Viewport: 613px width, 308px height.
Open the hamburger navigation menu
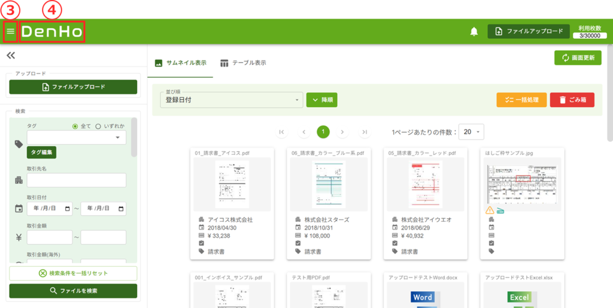[10, 31]
